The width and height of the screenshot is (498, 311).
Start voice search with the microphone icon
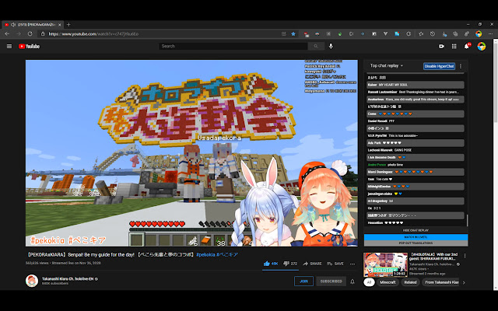[331, 47]
